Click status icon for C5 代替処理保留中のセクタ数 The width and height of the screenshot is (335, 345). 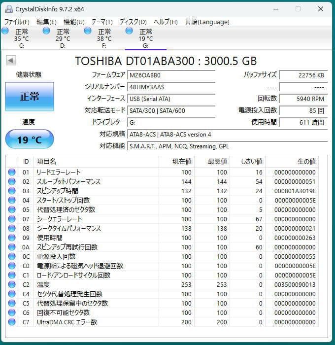pos(12,303)
